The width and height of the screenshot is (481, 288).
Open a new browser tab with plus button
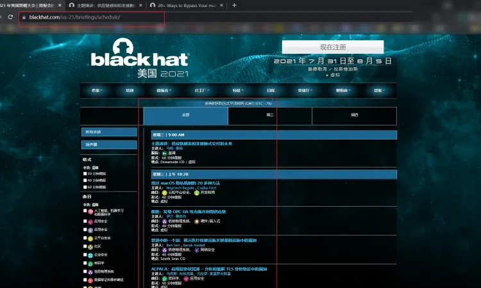pyautogui.click(x=234, y=5)
